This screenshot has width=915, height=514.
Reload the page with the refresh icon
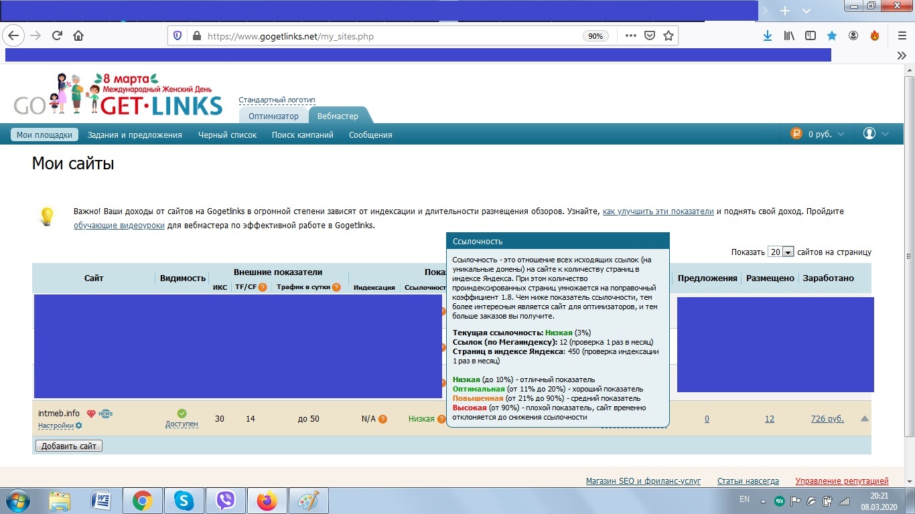[x=58, y=35]
